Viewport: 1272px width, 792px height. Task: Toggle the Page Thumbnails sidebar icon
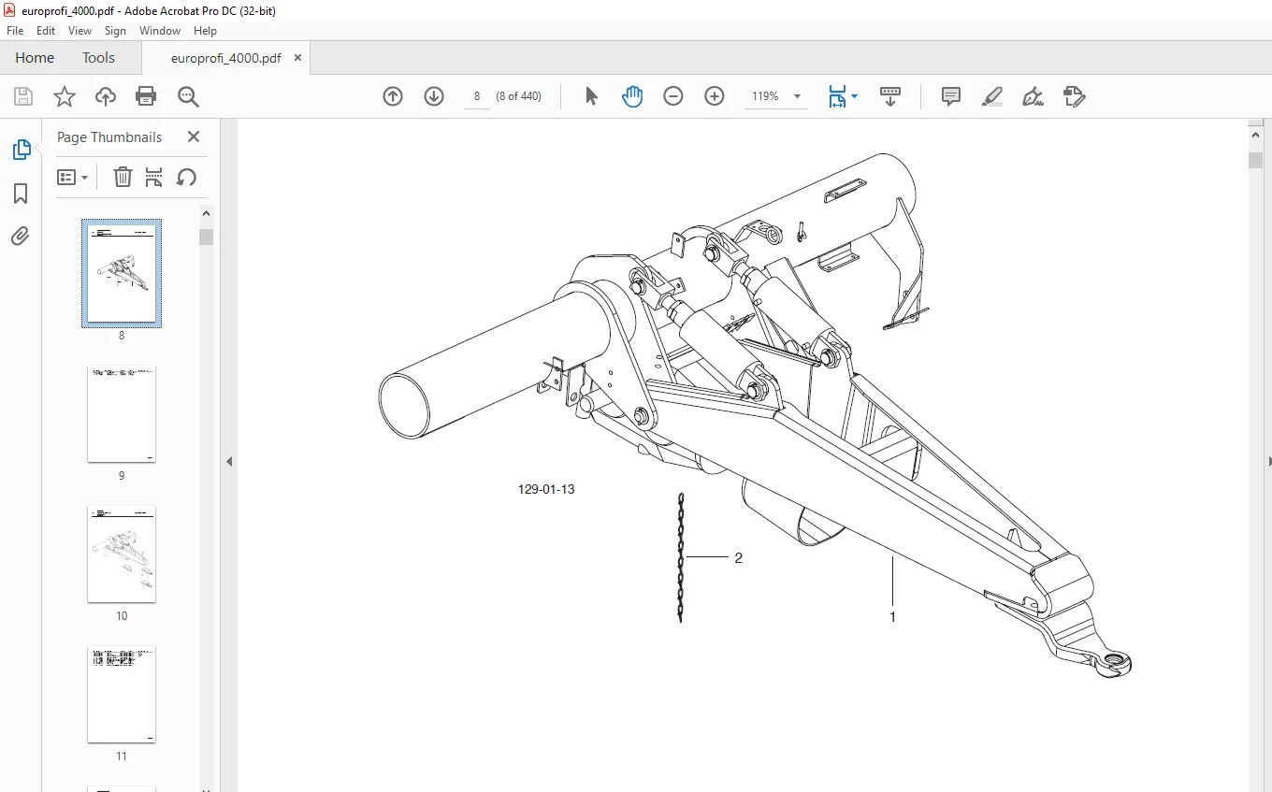click(x=21, y=150)
